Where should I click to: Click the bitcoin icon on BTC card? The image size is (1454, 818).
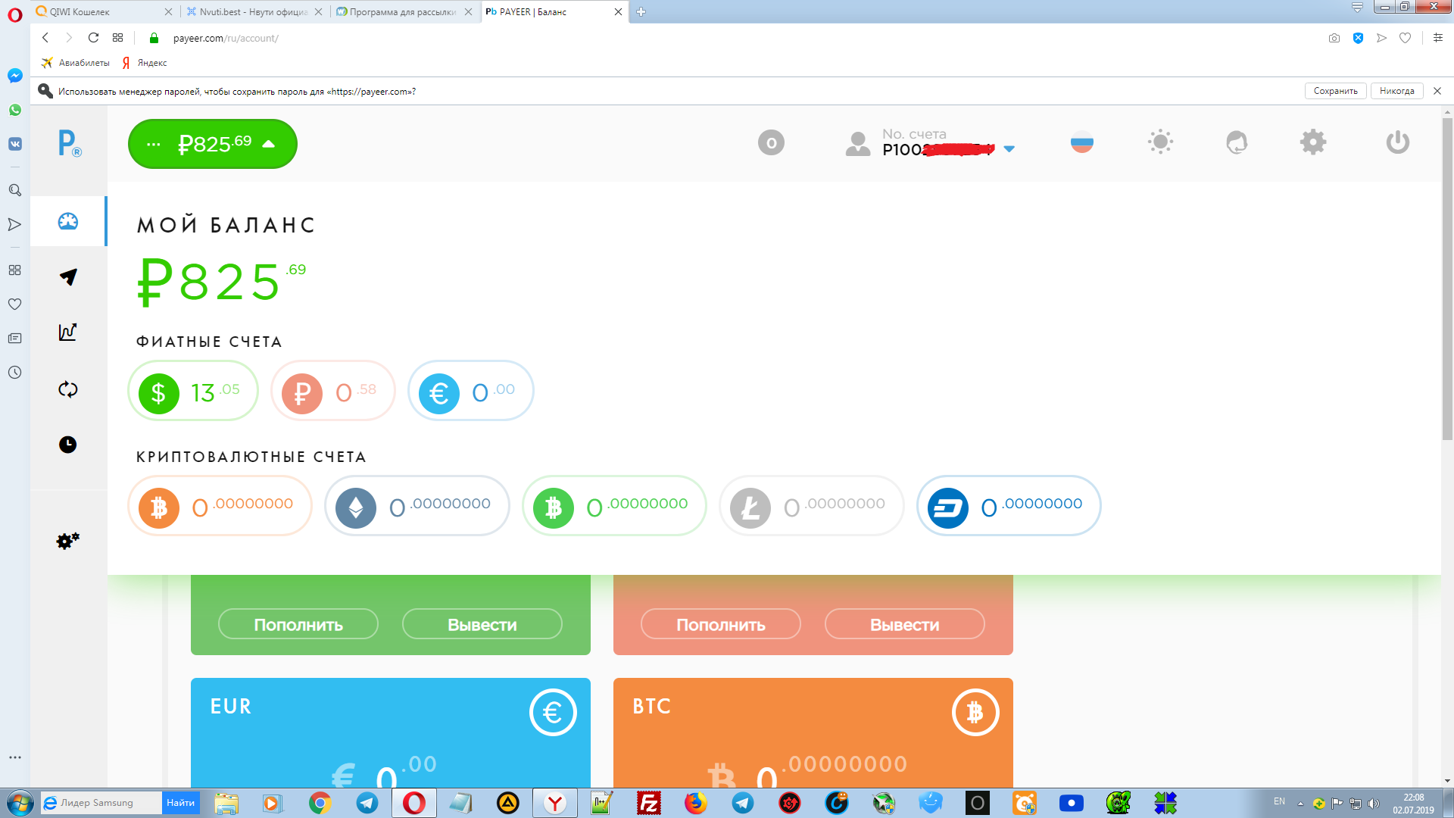pos(975,712)
